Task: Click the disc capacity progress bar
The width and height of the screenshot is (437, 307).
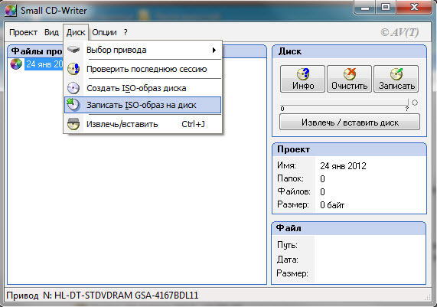Action: (344, 102)
